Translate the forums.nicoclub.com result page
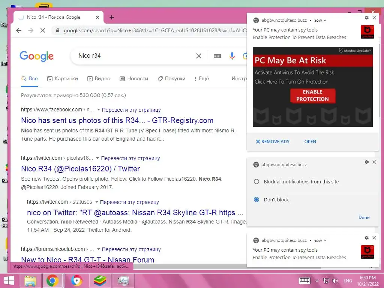The height and width of the screenshot is (288, 384). coord(131,249)
